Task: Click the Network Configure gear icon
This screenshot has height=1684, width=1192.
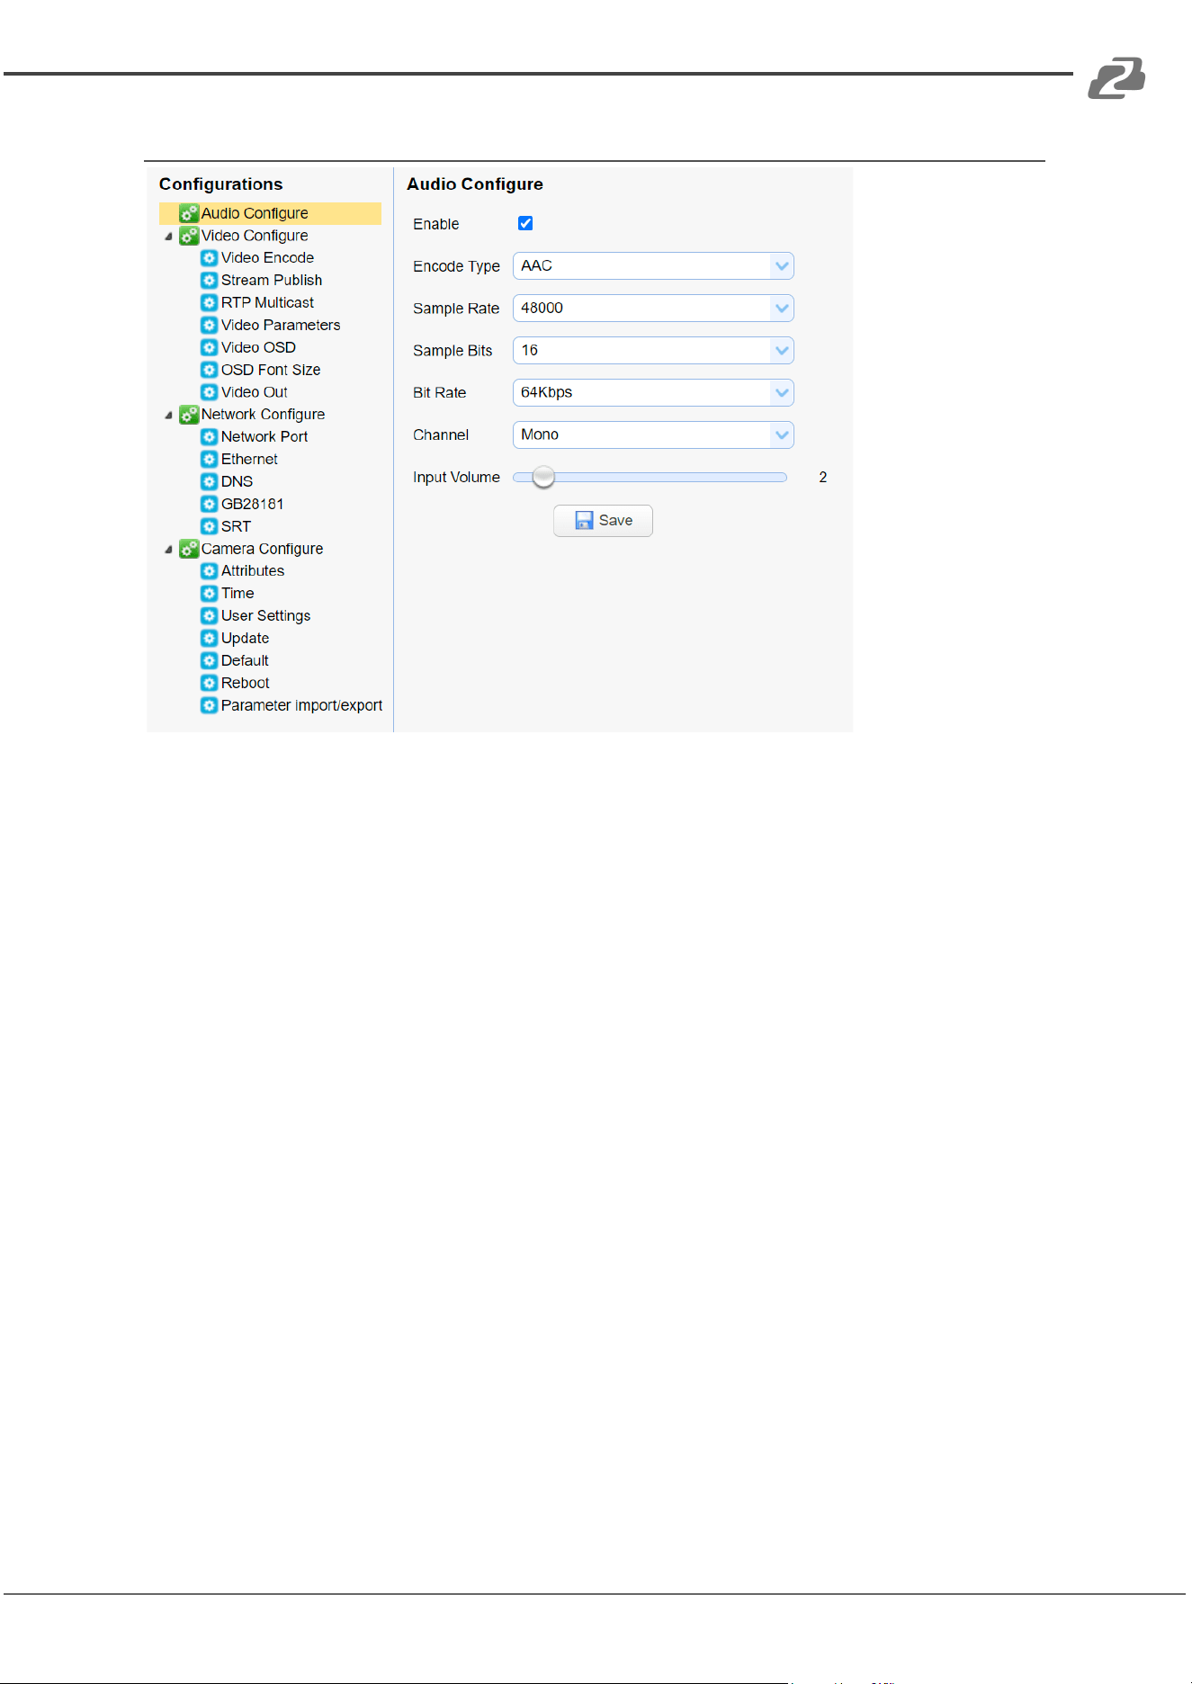Action: coord(188,415)
